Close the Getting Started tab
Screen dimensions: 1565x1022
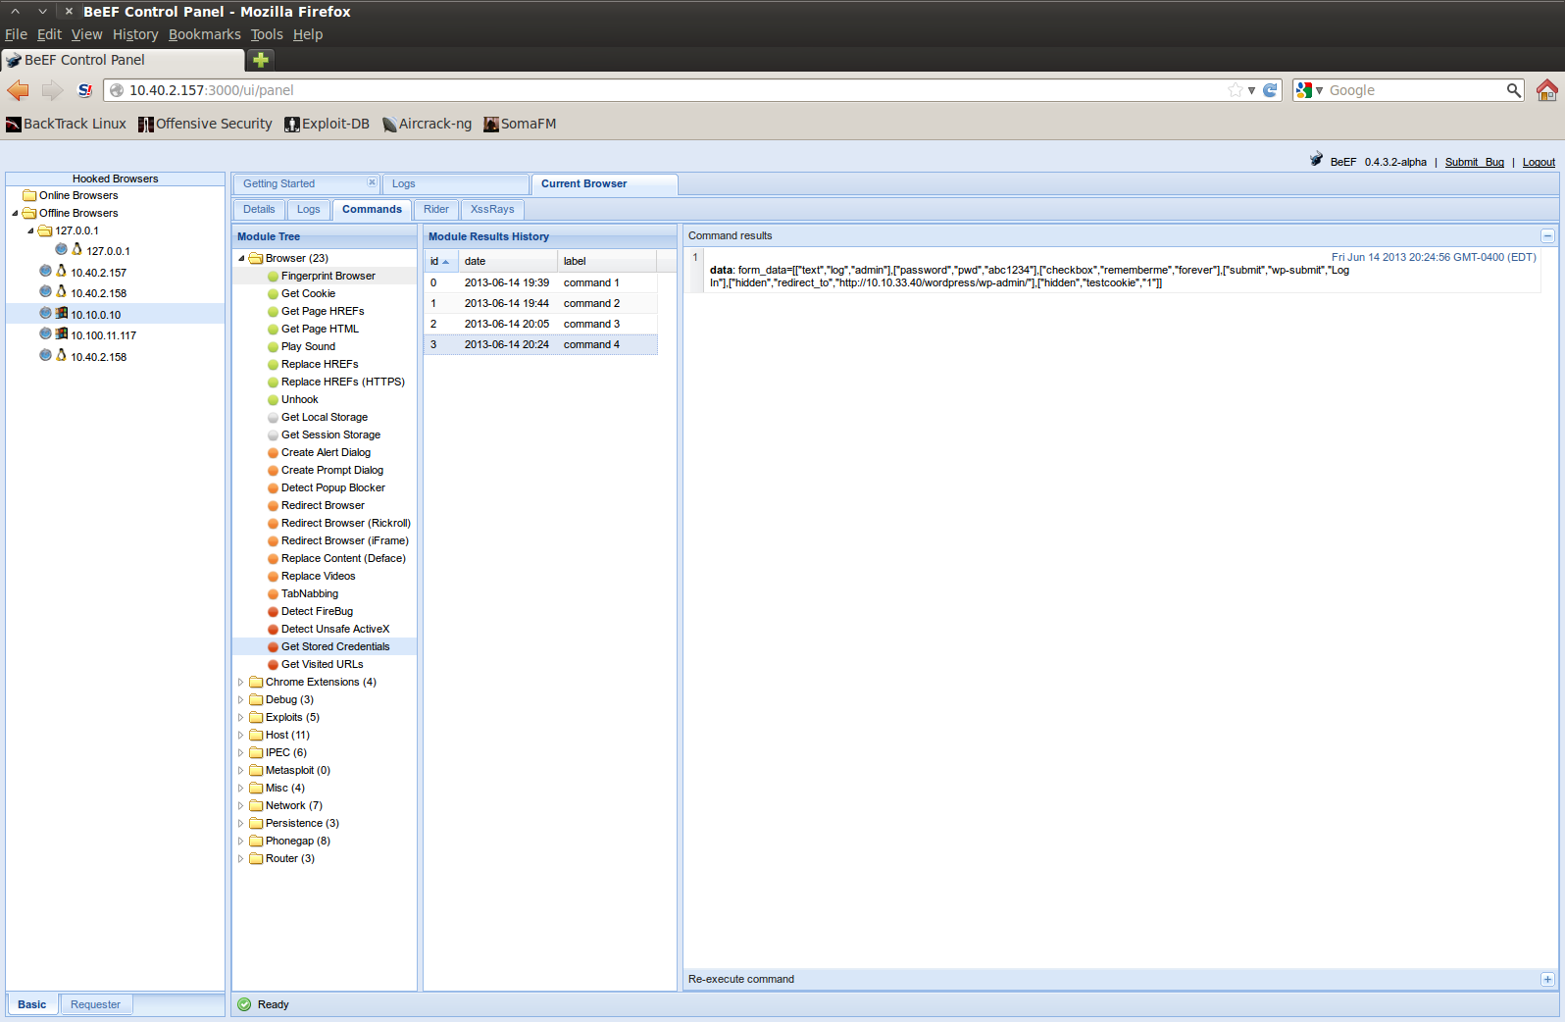tap(372, 182)
